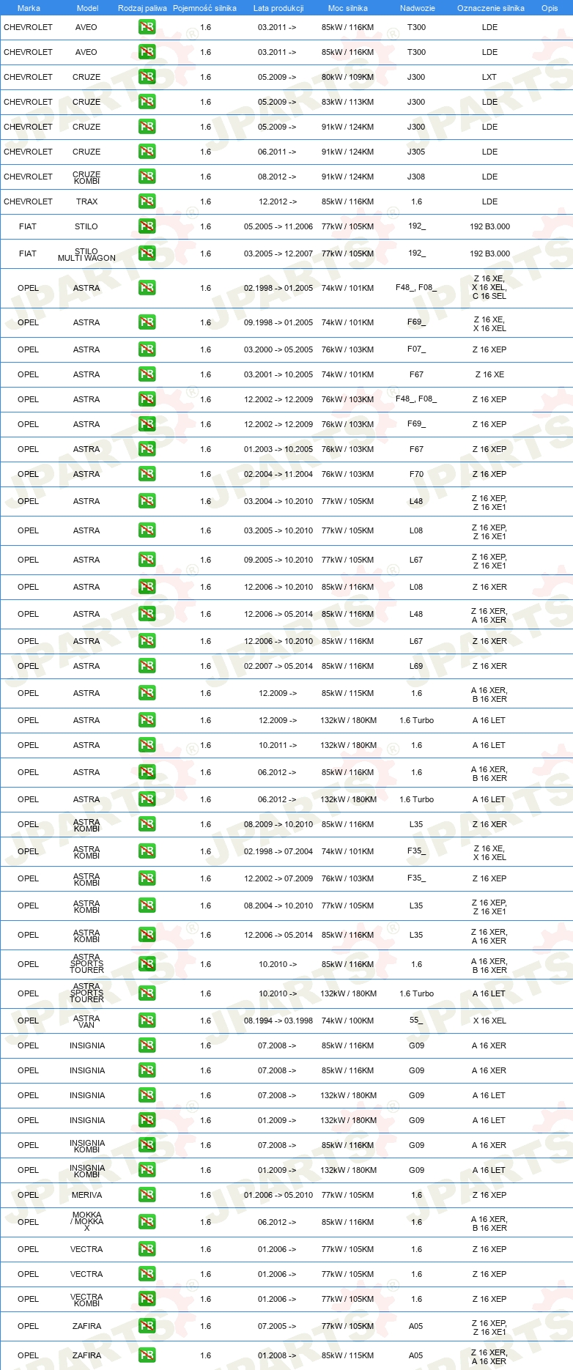Click the Nadwozie column header
The image size is (573, 1370).
tap(418, 8)
